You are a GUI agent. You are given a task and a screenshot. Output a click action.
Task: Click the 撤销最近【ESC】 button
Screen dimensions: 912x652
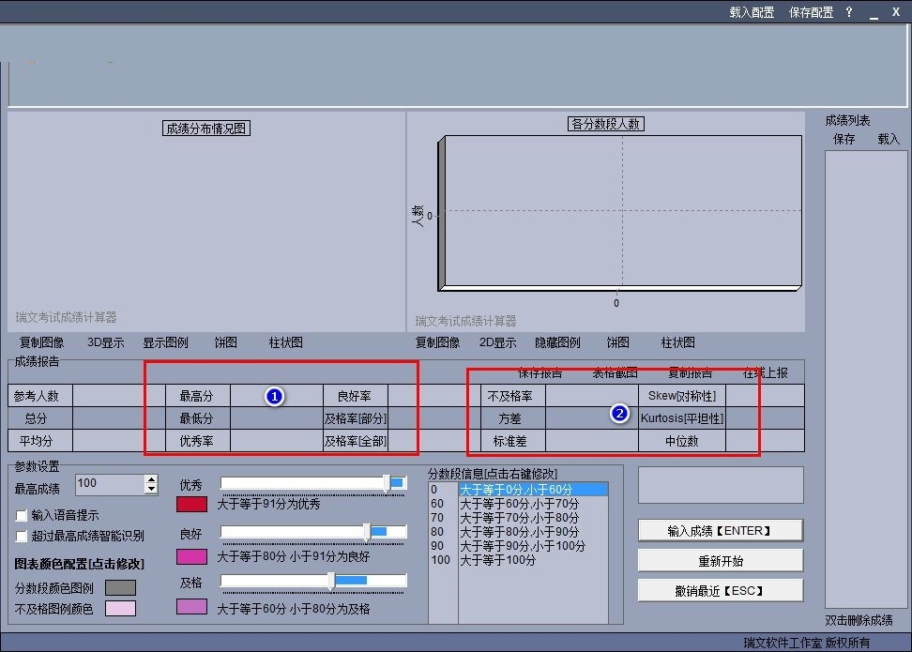click(720, 590)
